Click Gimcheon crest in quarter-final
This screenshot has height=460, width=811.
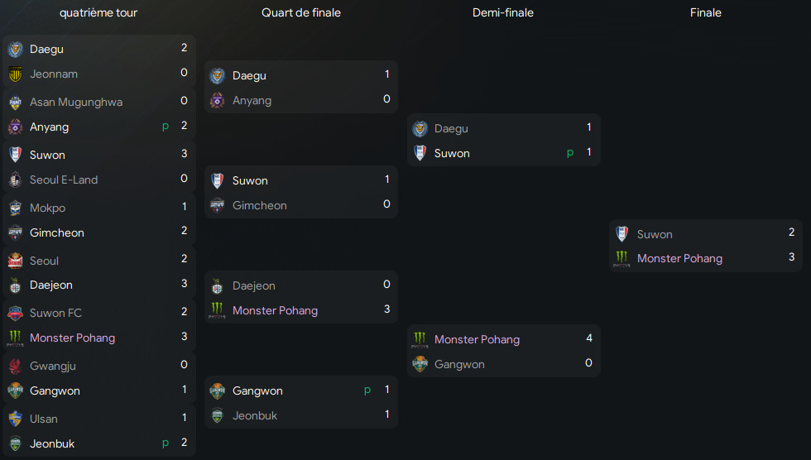217,206
